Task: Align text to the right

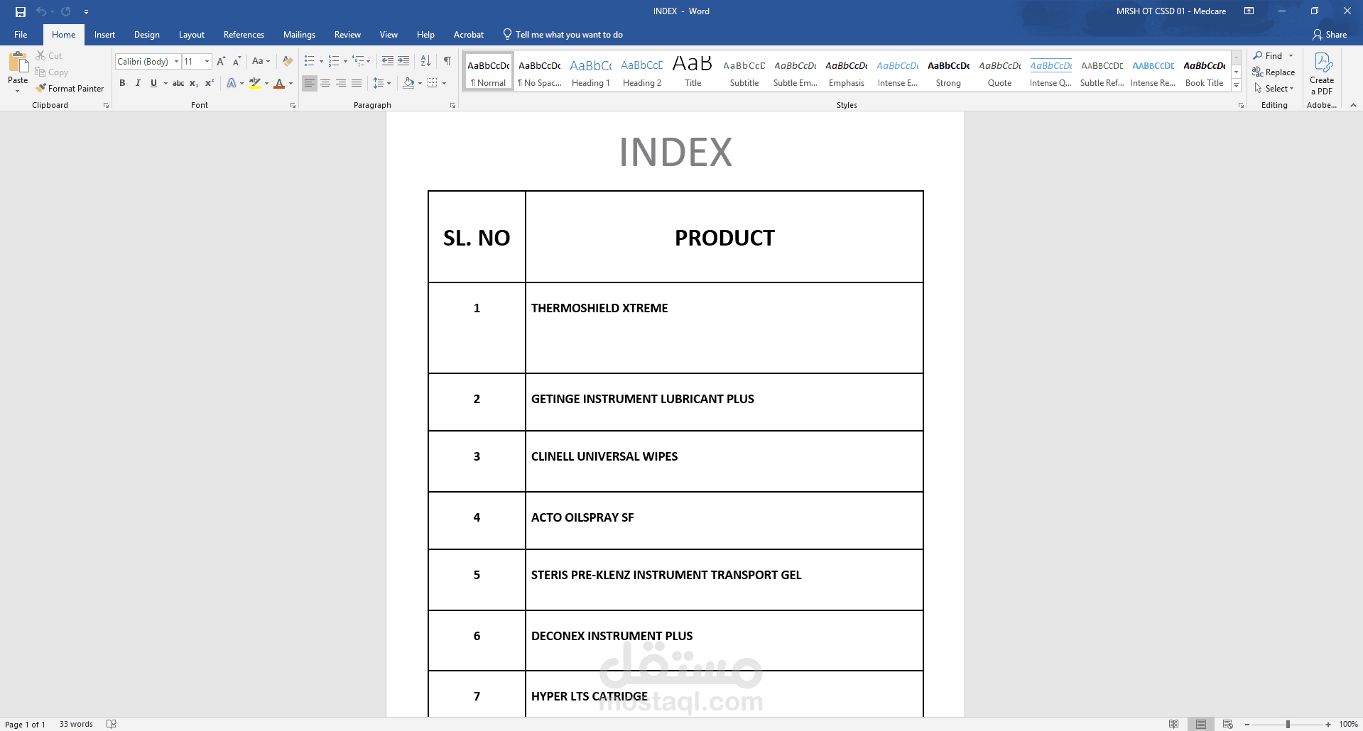Action: 341,83
